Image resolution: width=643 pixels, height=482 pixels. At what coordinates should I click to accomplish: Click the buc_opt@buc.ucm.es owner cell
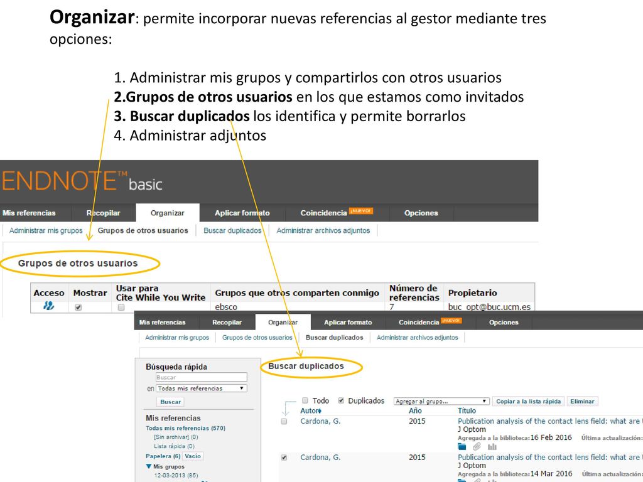pyautogui.click(x=489, y=306)
